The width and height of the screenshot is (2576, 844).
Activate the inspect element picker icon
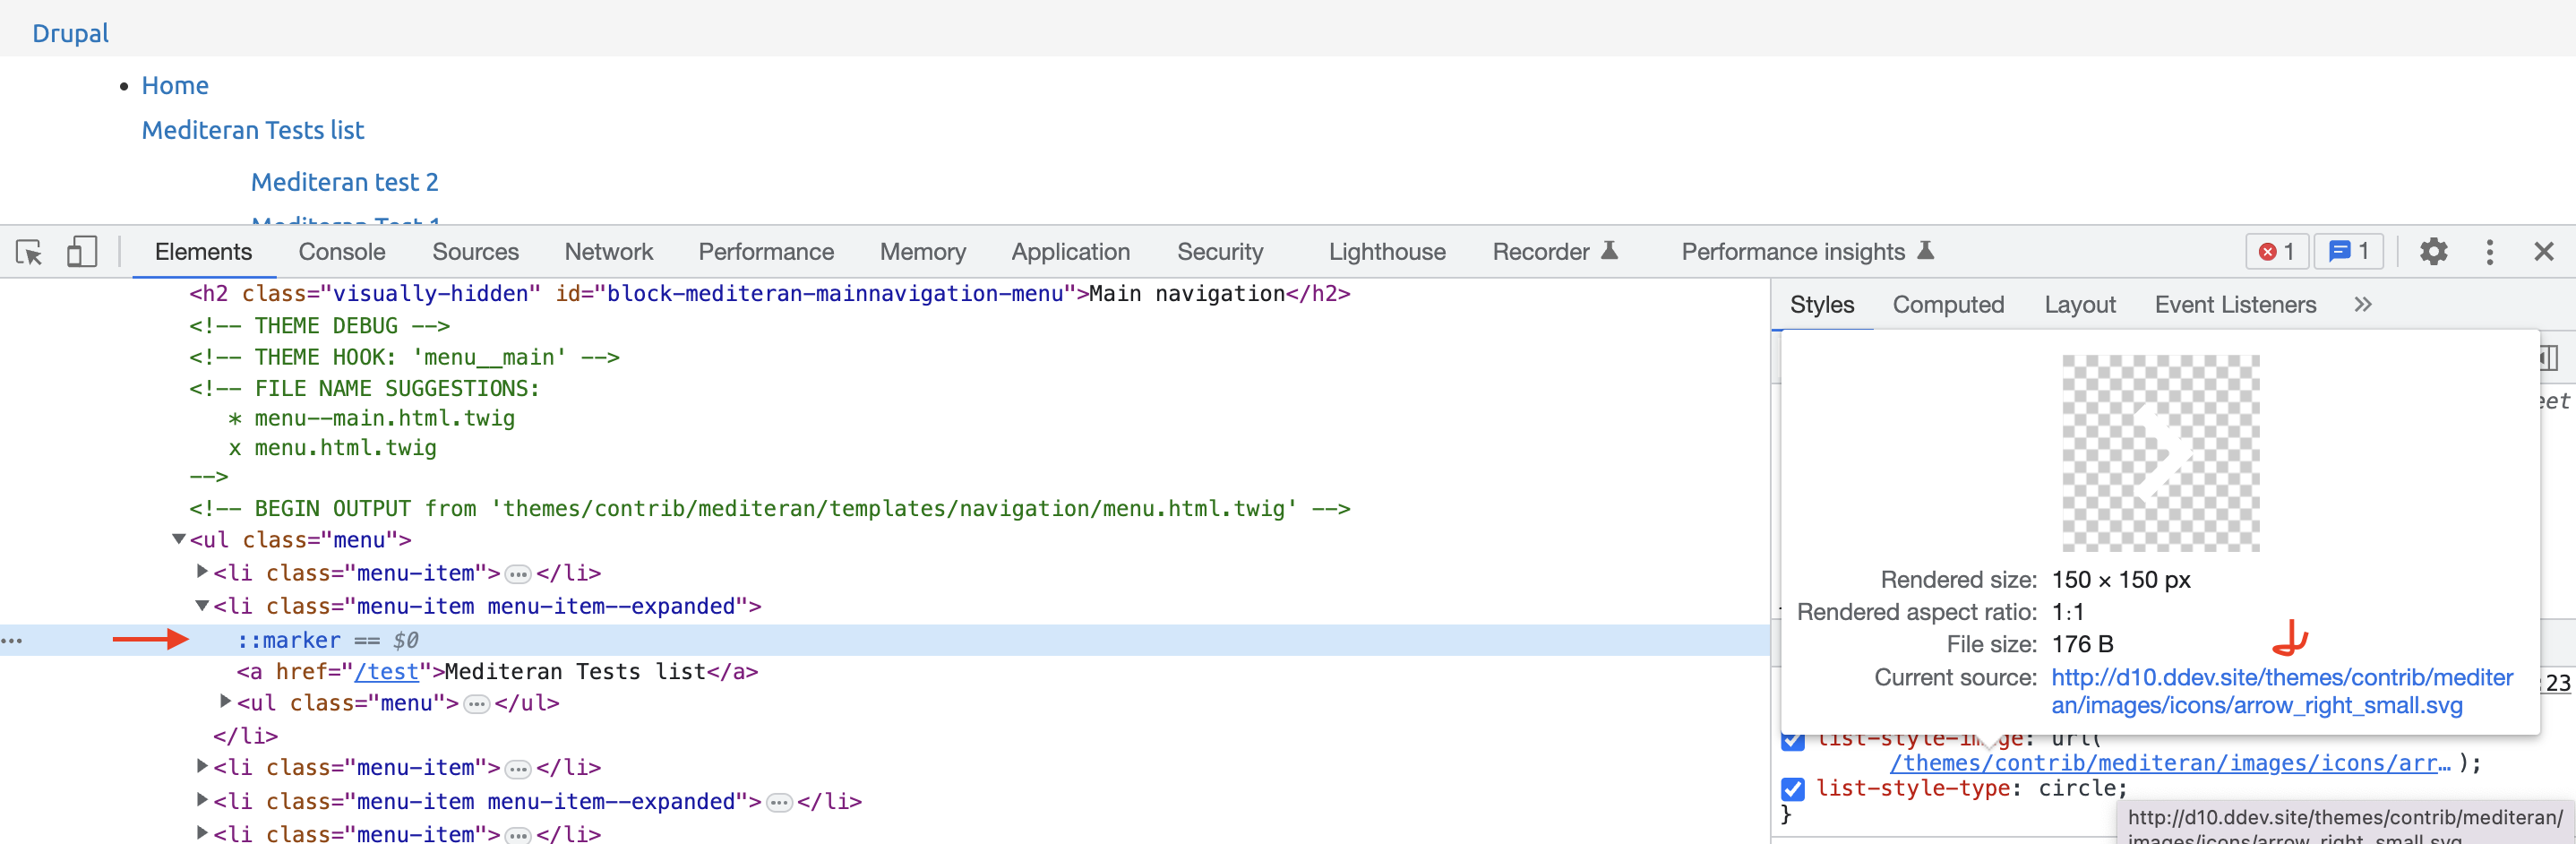point(29,252)
